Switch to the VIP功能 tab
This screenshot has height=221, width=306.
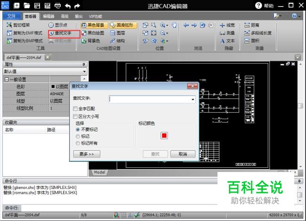95,16
